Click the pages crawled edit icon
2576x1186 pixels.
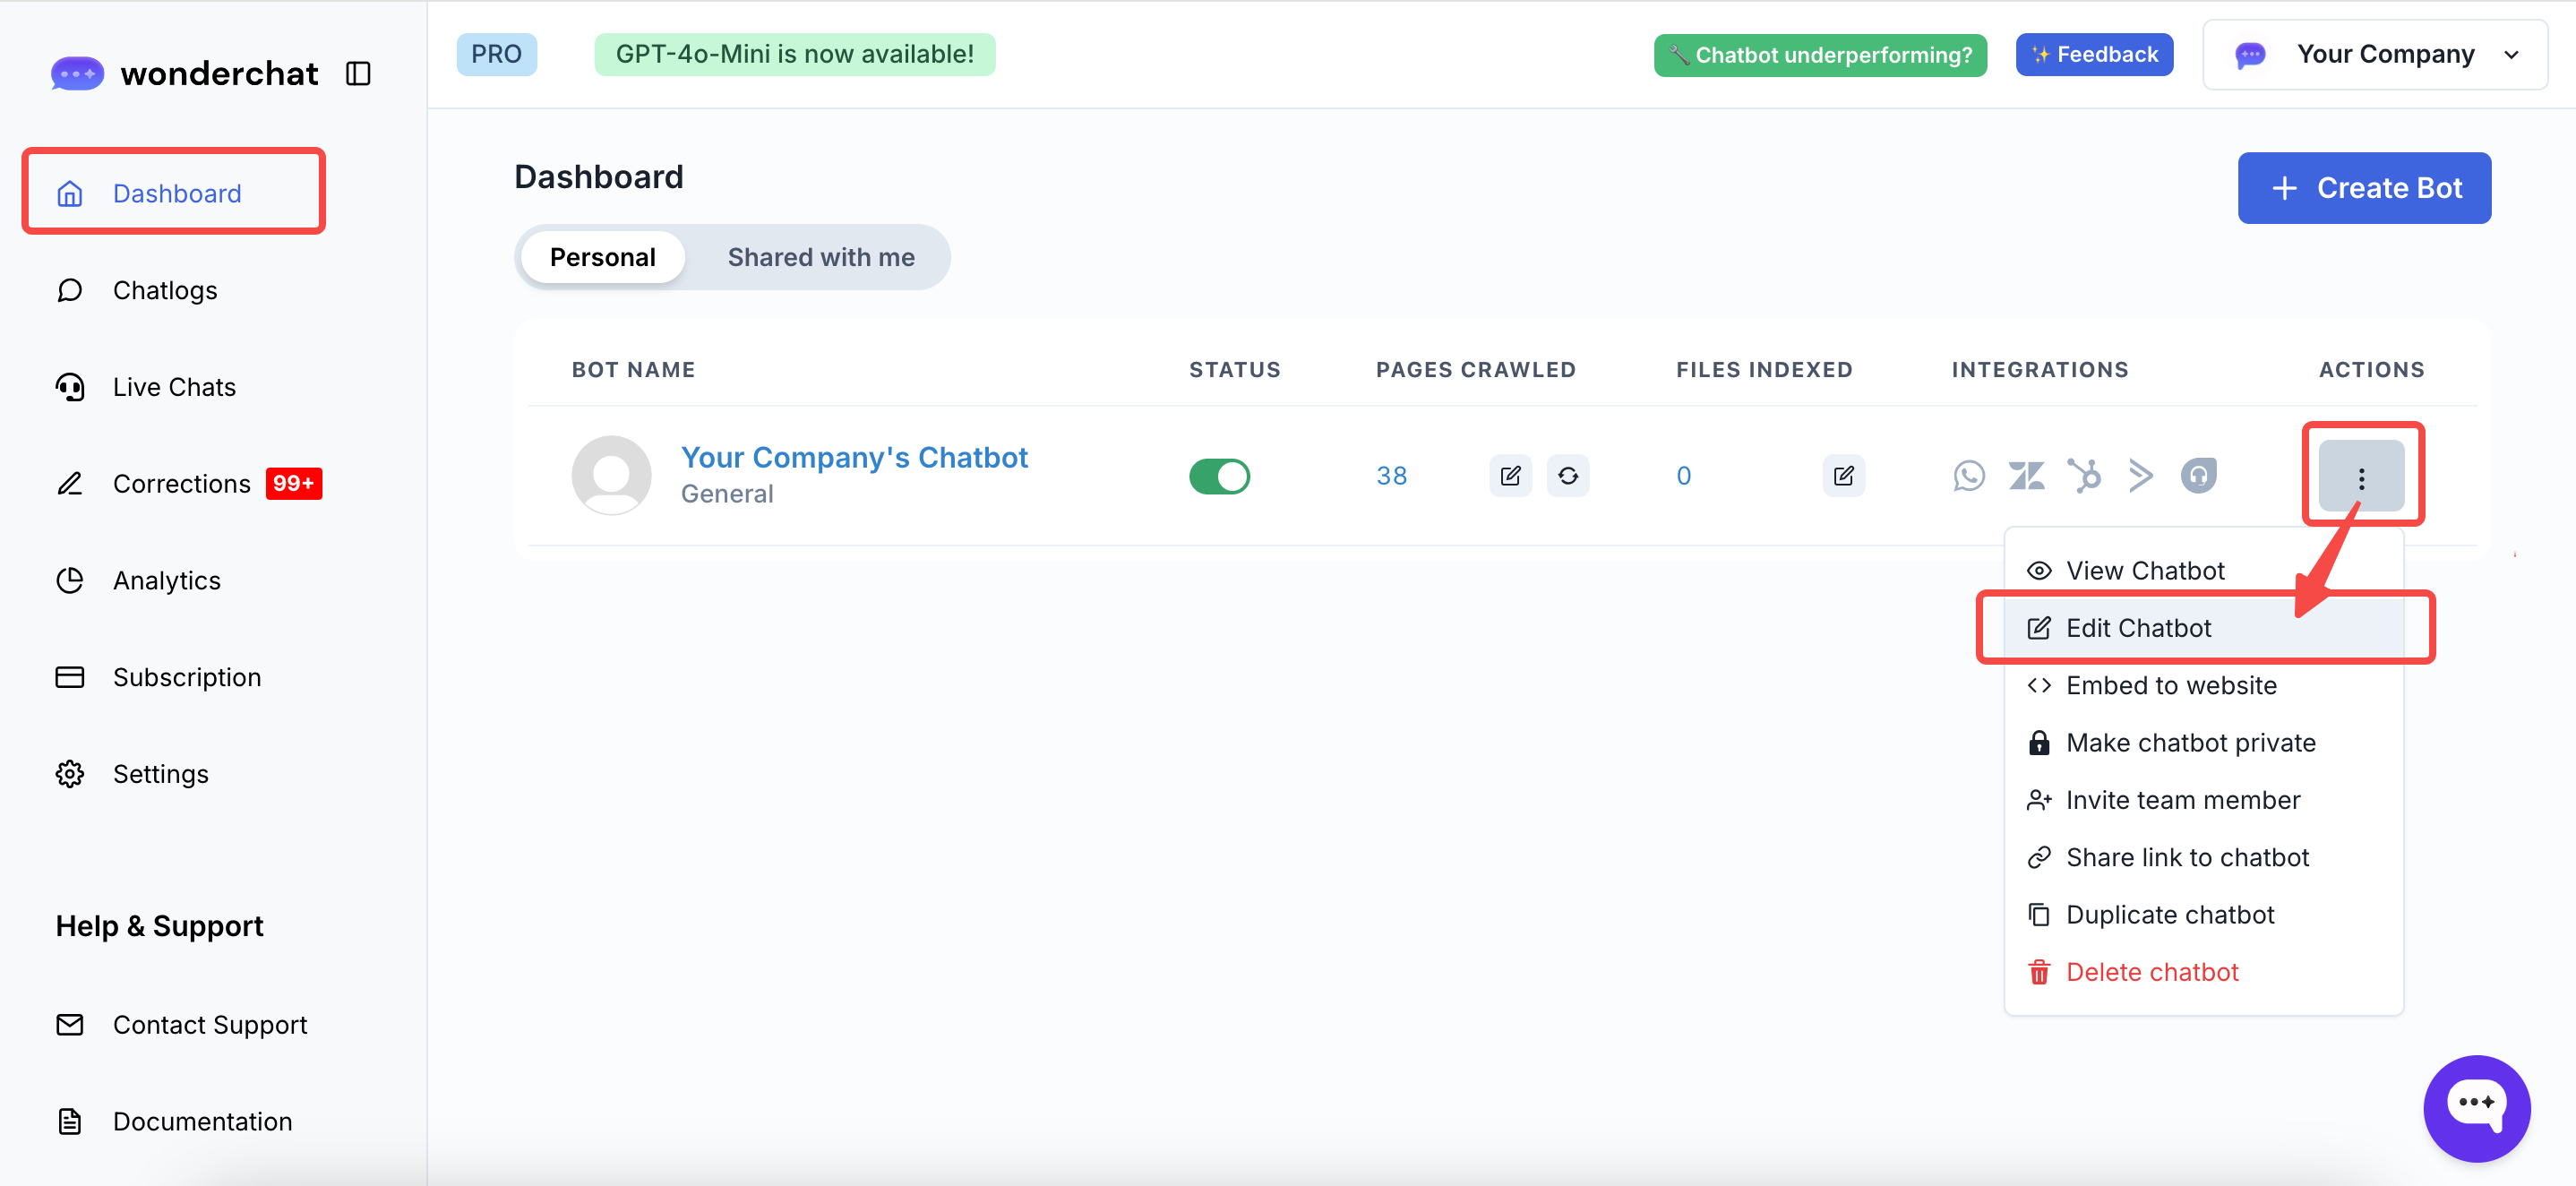pos(1510,476)
